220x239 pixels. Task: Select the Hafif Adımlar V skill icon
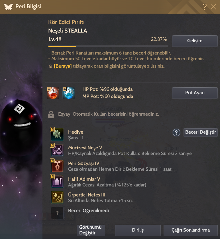point(57,181)
